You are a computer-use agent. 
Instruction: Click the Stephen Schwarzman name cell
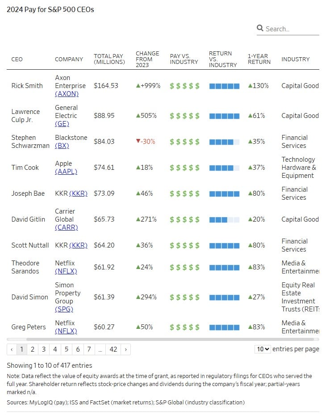point(30,142)
